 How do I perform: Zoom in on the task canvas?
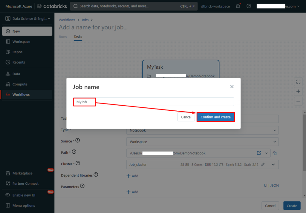[x=298, y=91]
